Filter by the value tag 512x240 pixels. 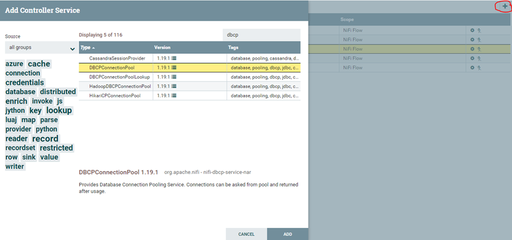click(x=49, y=157)
